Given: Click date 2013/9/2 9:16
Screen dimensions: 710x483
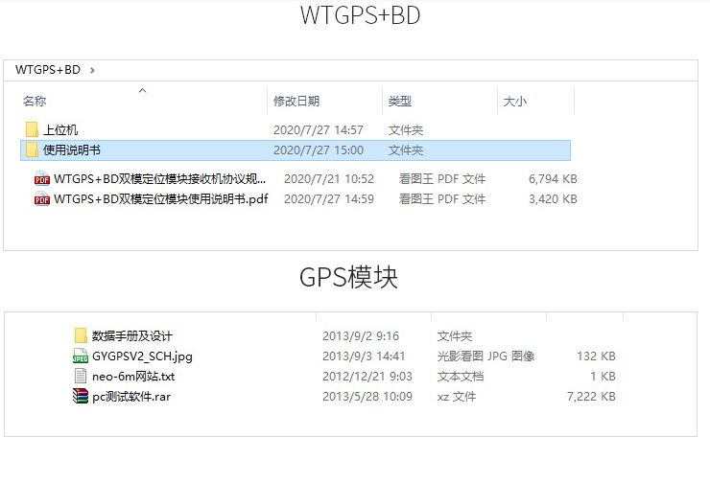Looking at the screenshot, I should coord(361,336).
